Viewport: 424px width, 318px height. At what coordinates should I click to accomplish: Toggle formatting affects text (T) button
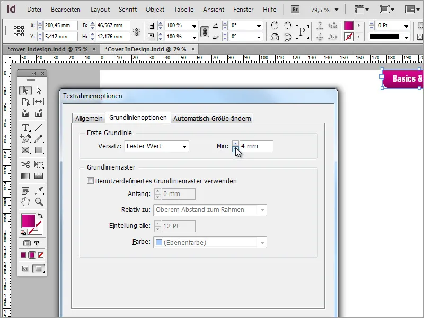(x=37, y=243)
